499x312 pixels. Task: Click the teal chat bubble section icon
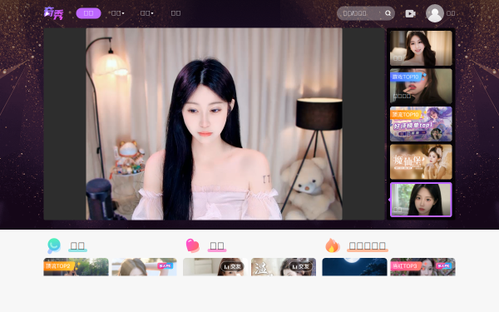click(54, 245)
